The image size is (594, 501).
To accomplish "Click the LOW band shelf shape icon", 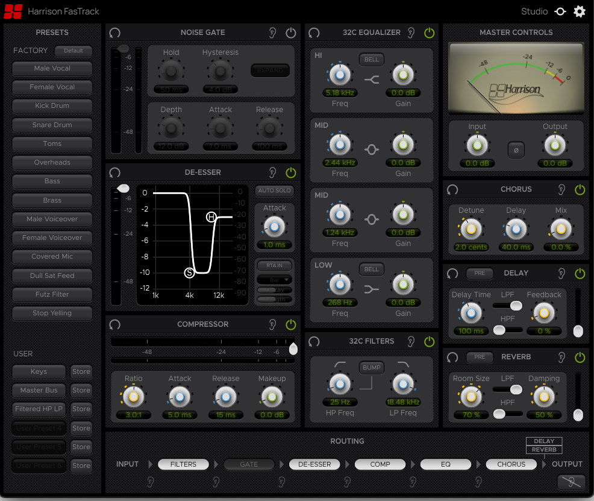I will (x=372, y=289).
